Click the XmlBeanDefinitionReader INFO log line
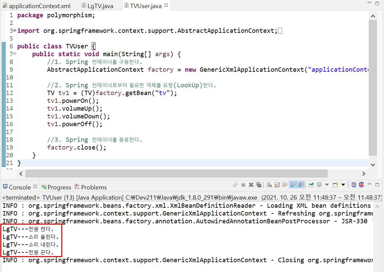The width and height of the screenshot is (384, 272). (187, 206)
